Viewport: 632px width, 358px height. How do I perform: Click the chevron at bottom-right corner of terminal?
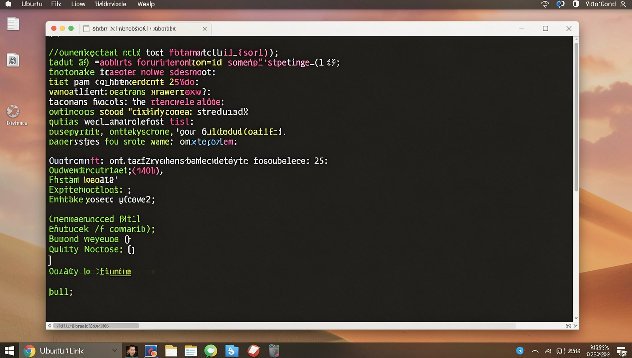[x=576, y=326]
